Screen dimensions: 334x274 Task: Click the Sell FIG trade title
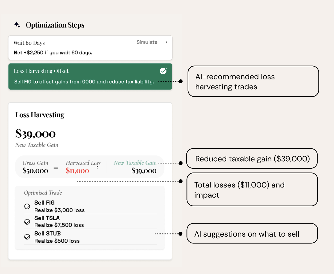(x=45, y=203)
